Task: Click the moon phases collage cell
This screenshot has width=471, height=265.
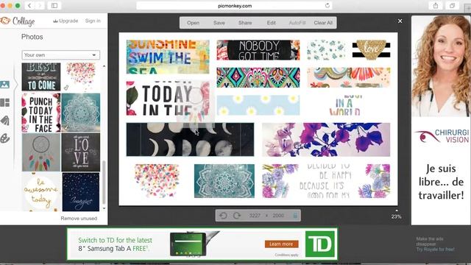Action: click(190, 140)
